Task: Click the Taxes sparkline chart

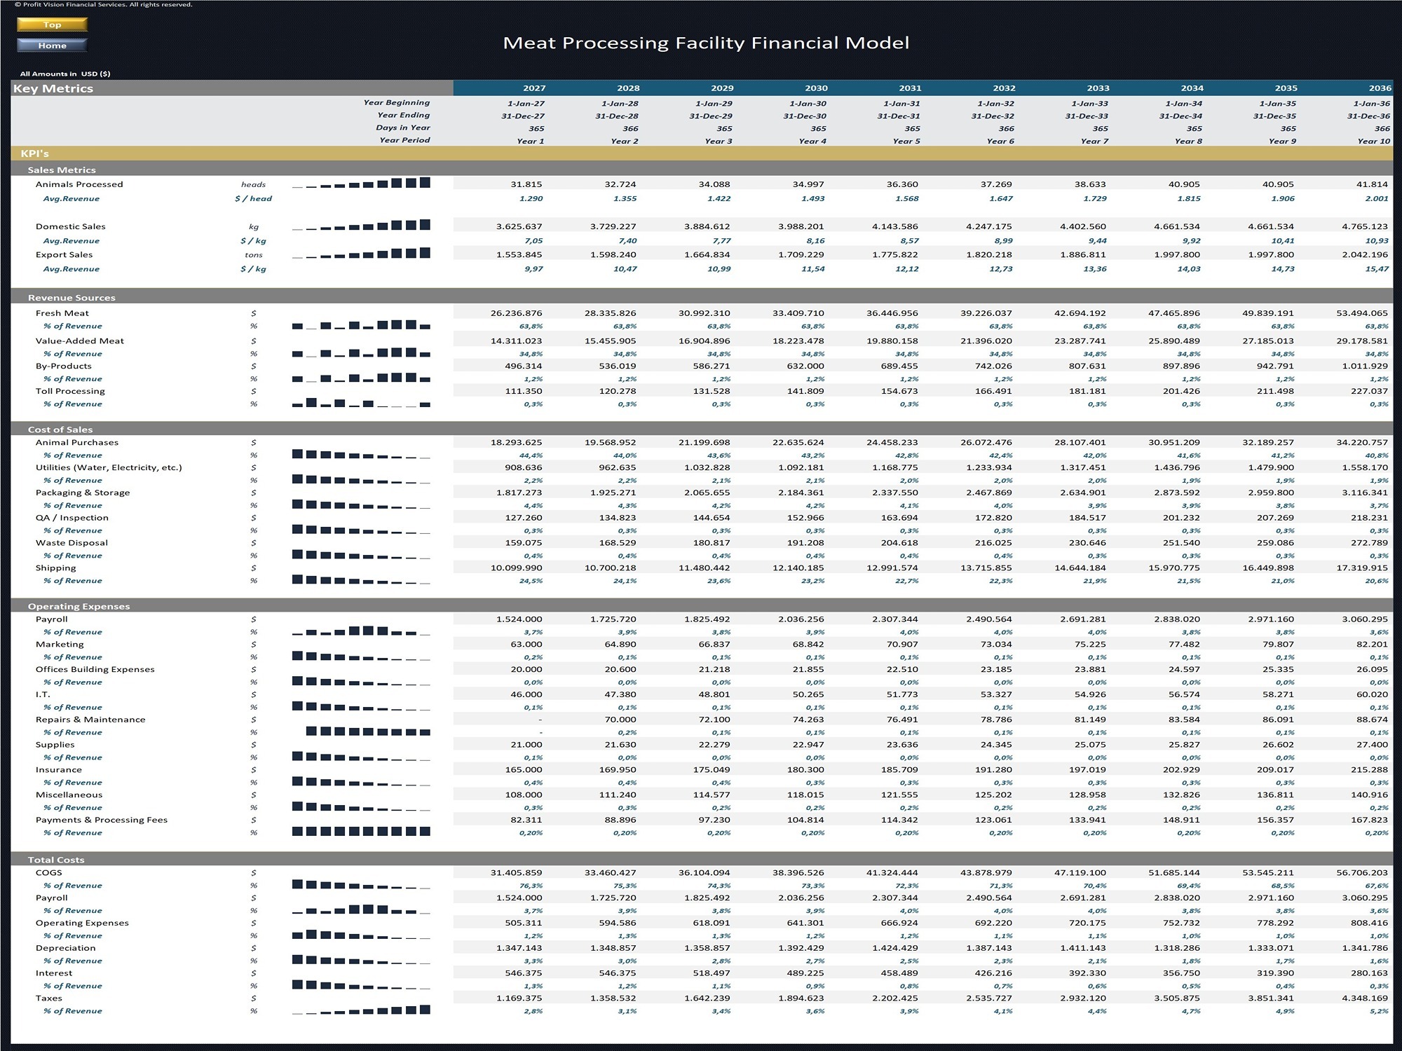Action: click(361, 1010)
